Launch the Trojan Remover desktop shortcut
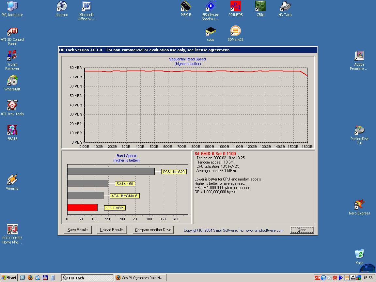The image size is (376, 282). (12, 60)
